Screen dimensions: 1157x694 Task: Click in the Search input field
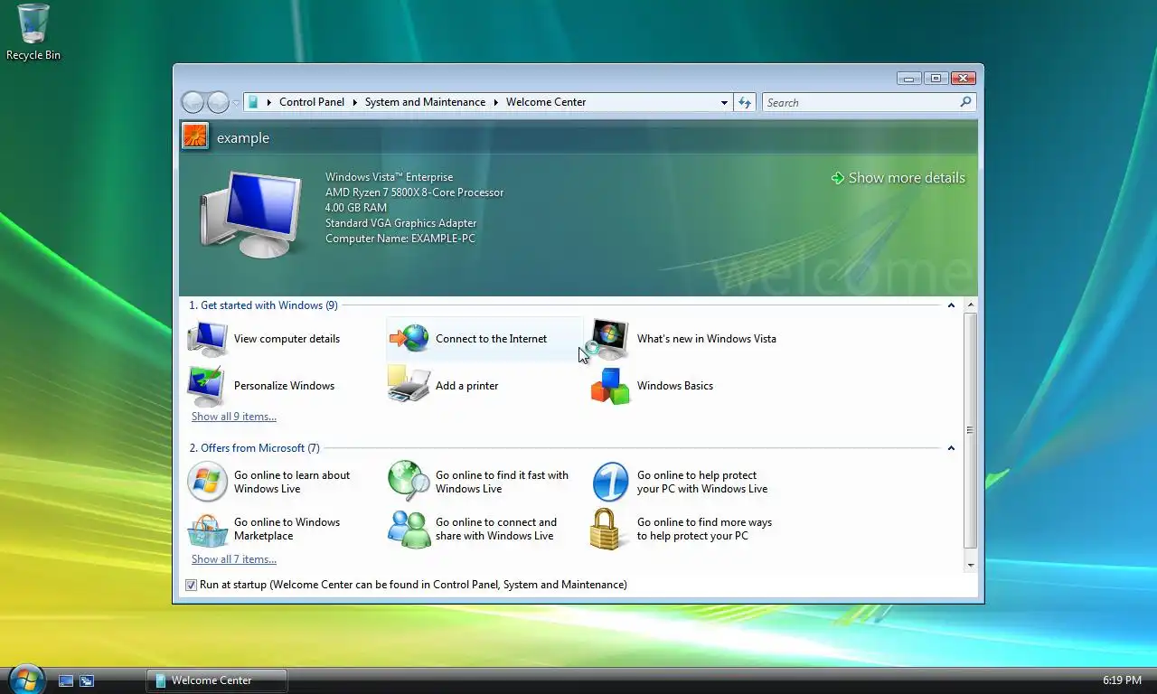click(861, 102)
